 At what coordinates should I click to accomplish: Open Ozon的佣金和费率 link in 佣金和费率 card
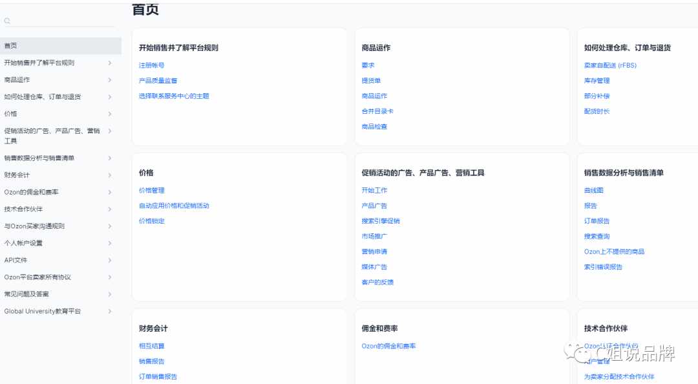pyautogui.click(x=388, y=346)
